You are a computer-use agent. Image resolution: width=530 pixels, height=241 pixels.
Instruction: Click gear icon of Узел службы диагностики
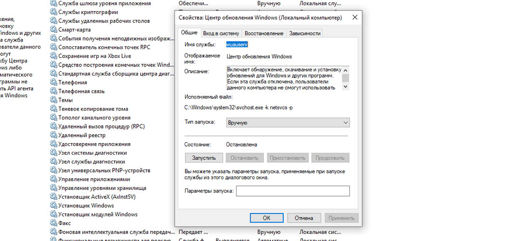53,161
